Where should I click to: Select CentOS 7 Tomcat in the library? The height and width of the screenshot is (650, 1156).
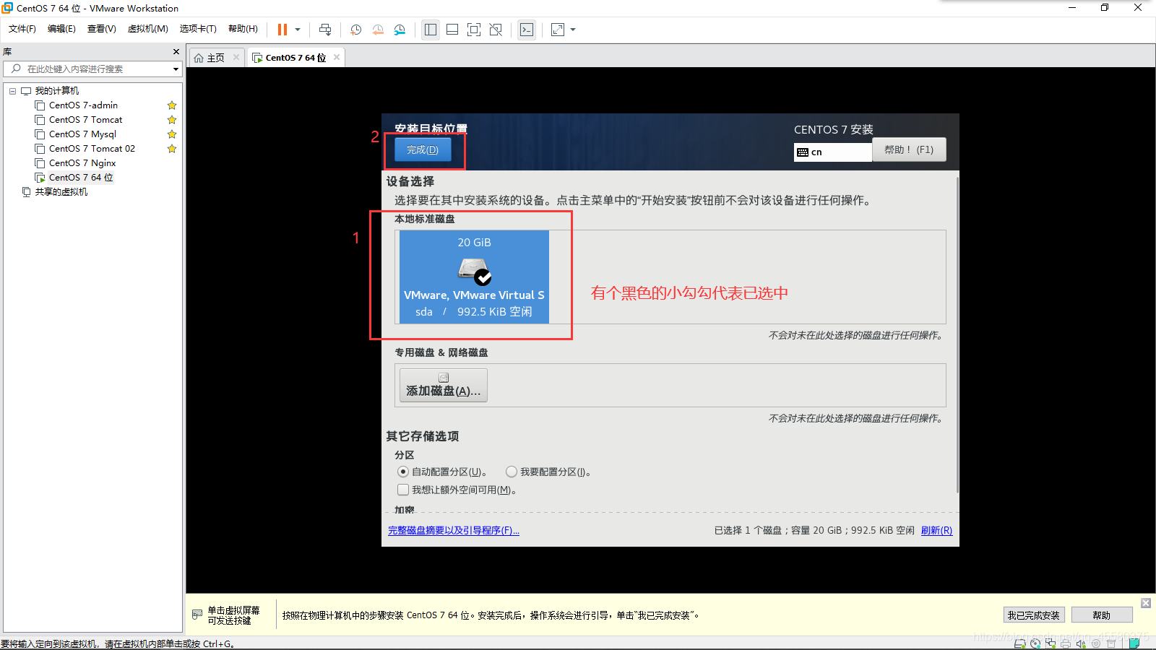click(x=85, y=120)
